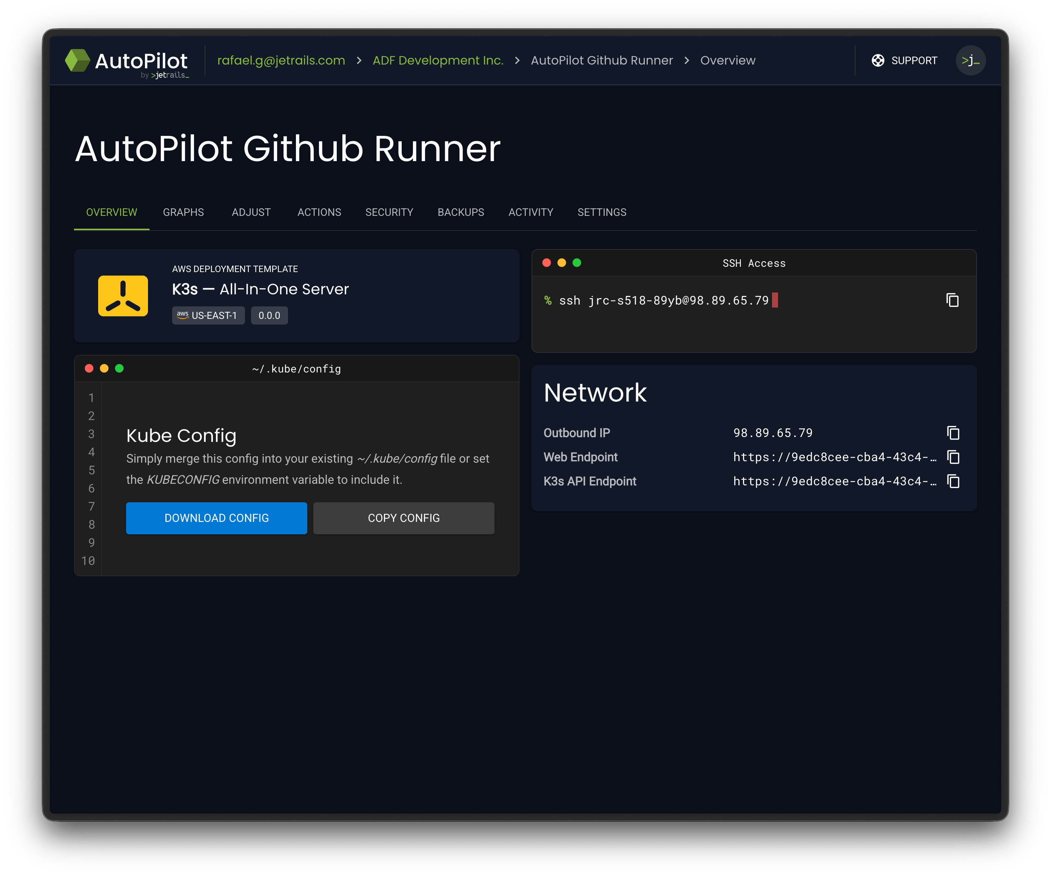Click the by jetrails wordmark under the logo
This screenshot has height=877, width=1051.
pos(165,75)
